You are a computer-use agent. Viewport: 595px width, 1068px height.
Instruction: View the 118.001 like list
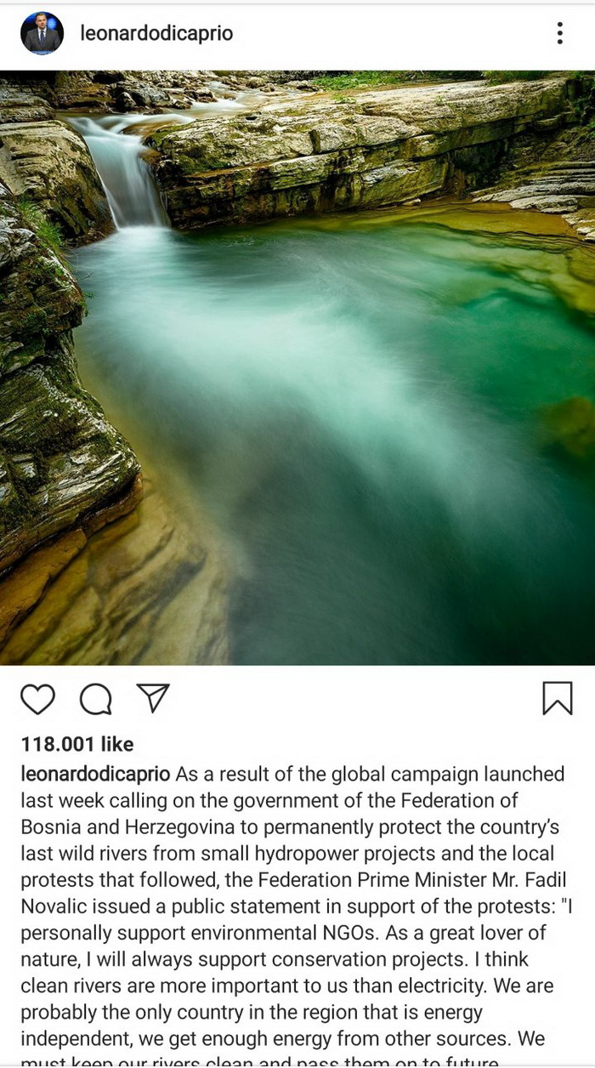[77, 744]
